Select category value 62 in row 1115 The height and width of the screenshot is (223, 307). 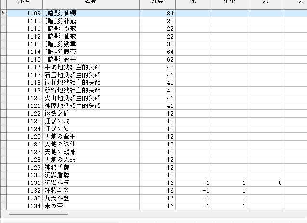coord(158,59)
